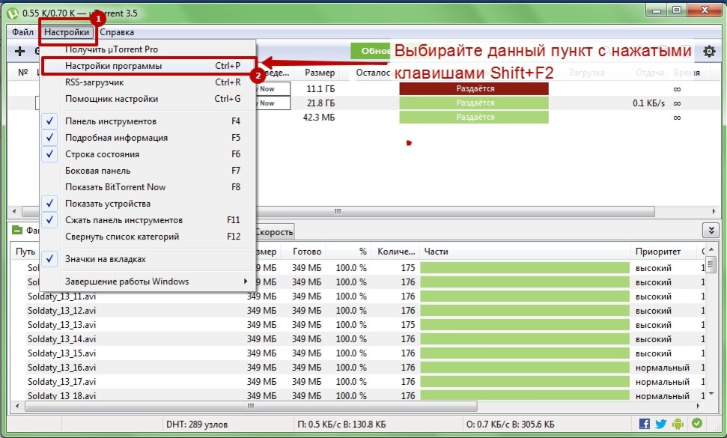
Task: Toggle Панель инструментов checkmark item
Action: click(147, 121)
